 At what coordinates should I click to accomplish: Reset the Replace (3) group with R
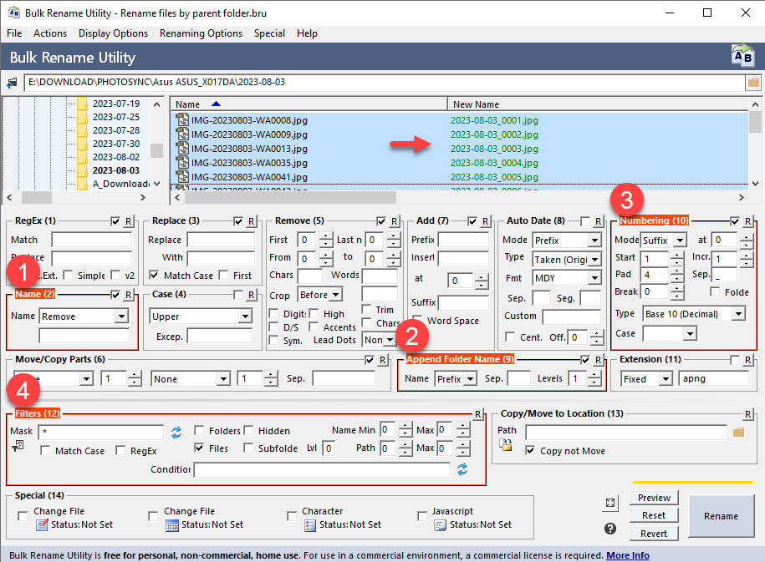(x=252, y=221)
